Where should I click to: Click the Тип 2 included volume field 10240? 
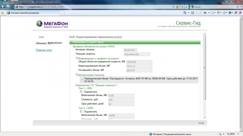click(121, 115)
